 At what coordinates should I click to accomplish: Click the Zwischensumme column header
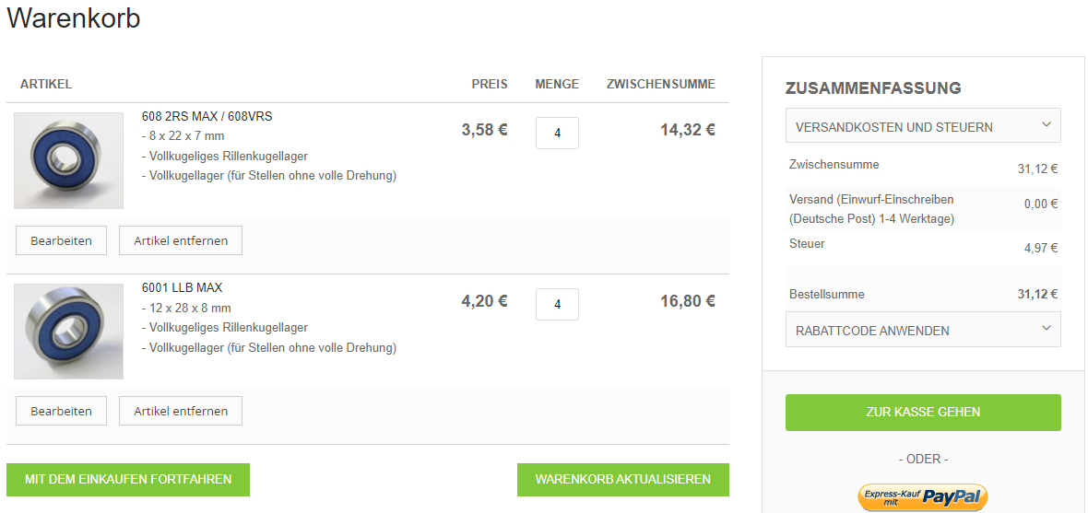[660, 84]
